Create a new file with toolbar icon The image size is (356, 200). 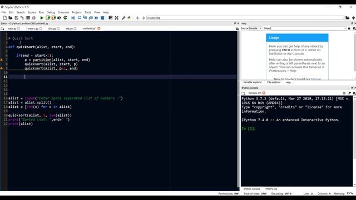pos(5,18)
